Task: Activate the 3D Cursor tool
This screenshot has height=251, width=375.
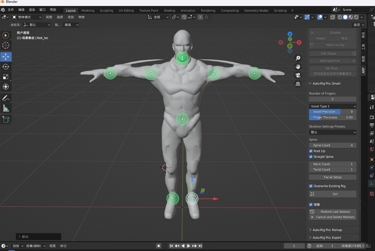Action: click(x=6, y=45)
